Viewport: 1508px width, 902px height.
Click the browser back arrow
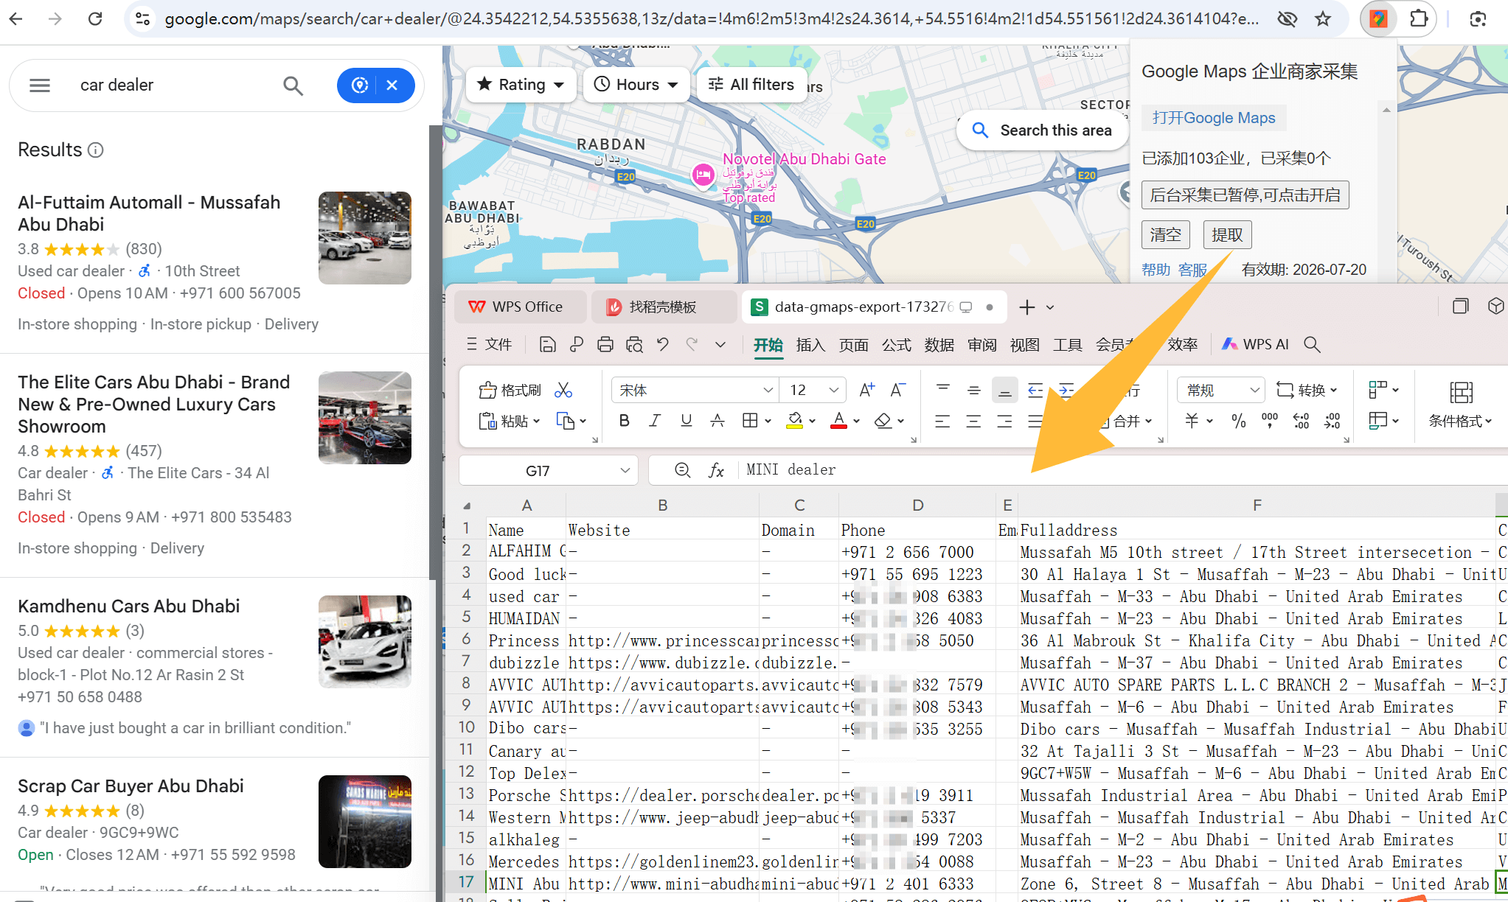(16, 19)
